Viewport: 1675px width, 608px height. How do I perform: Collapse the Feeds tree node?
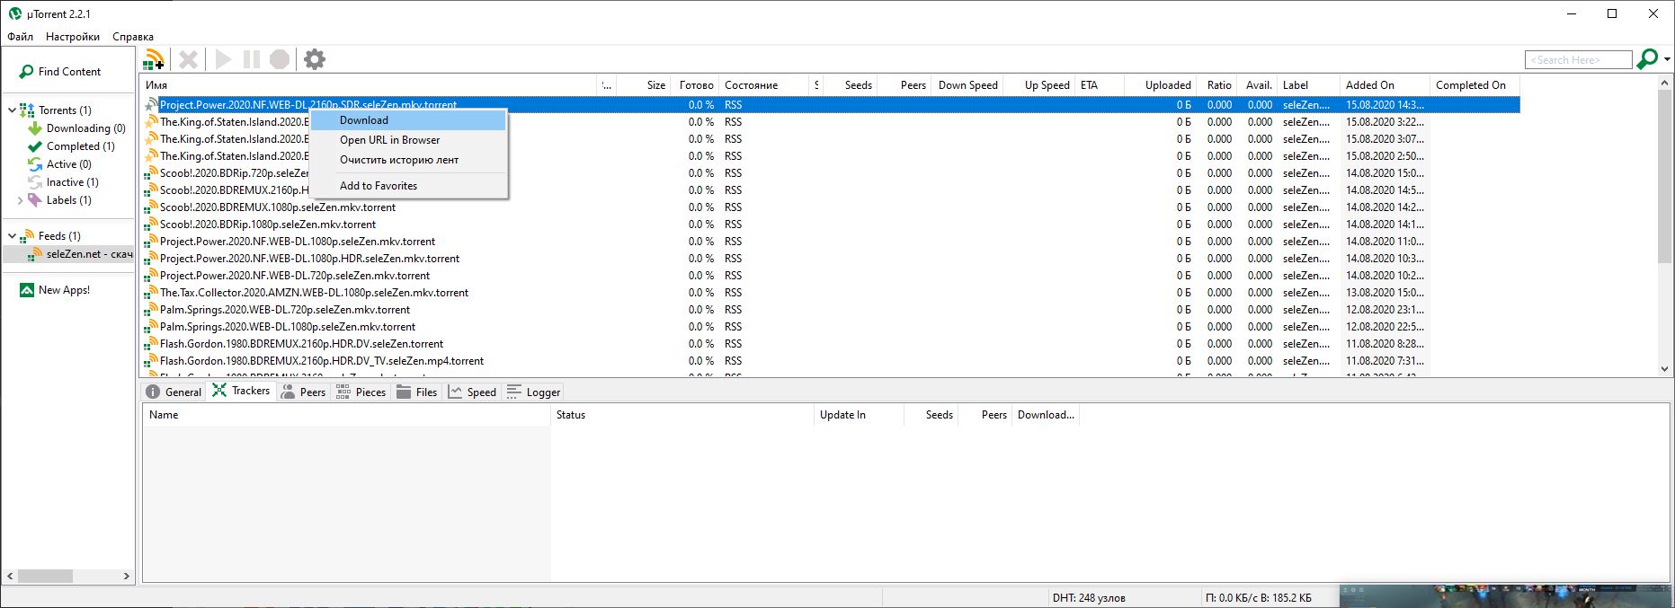[x=12, y=236]
